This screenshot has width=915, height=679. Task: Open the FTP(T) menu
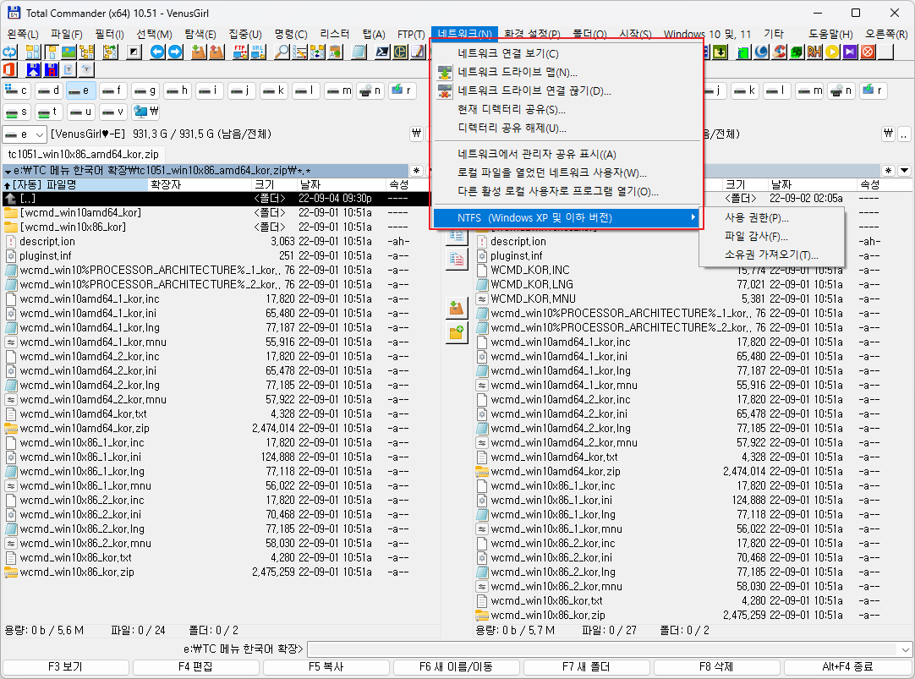coord(411,35)
